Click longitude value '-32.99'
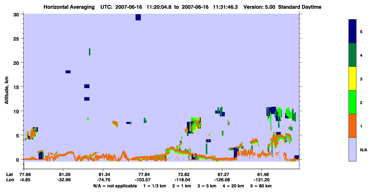The width and height of the screenshot is (379, 194). click(63, 180)
